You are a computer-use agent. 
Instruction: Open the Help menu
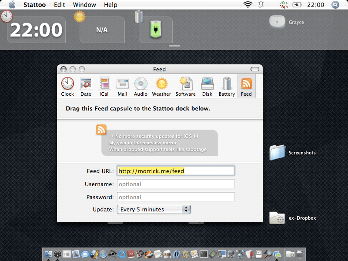tap(110, 5)
